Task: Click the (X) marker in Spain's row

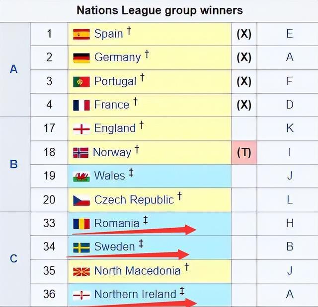Action: 243,34
